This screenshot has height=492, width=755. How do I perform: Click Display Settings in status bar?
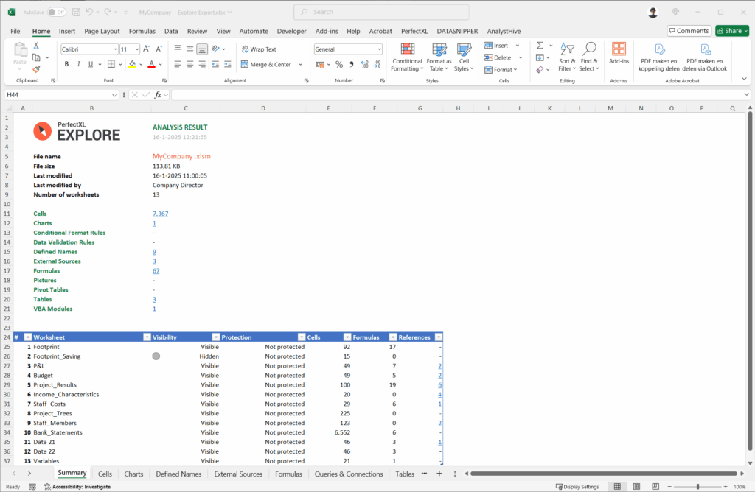pyautogui.click(x=577, y=487)
